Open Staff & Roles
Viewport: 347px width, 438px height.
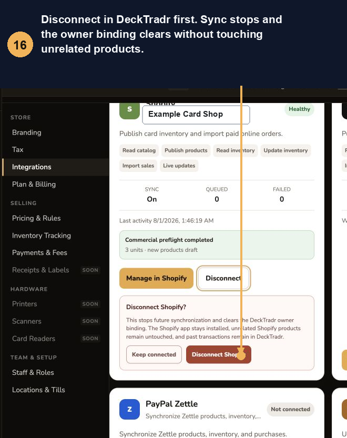(33, 372)
